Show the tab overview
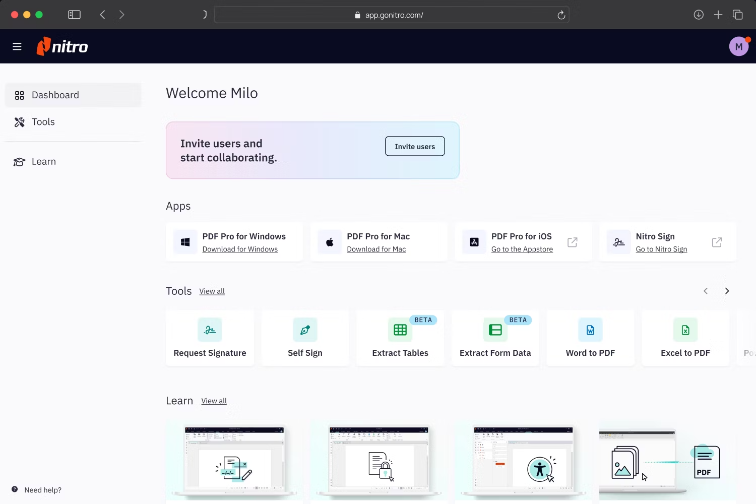 (x=738, y=15)
